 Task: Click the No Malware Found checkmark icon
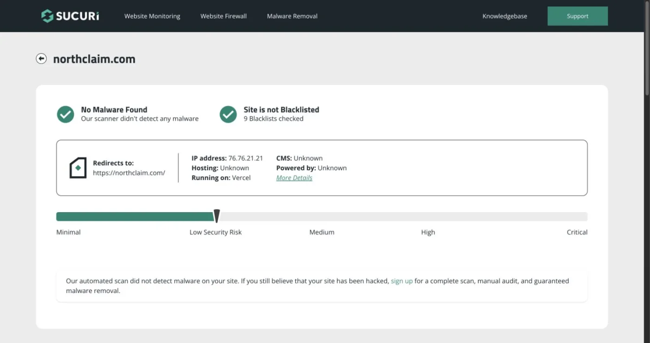pyautogui.click(x=65, y=114)
